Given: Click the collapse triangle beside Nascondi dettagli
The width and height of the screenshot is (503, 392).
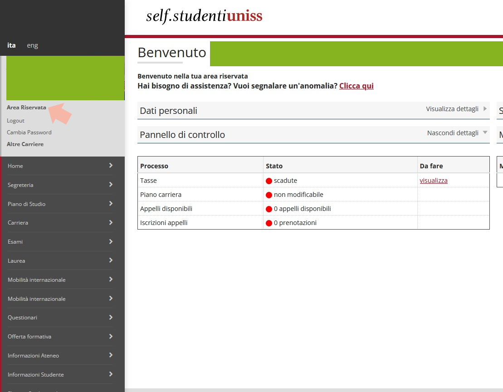Looking at the screenshot, I should [485, 133].
